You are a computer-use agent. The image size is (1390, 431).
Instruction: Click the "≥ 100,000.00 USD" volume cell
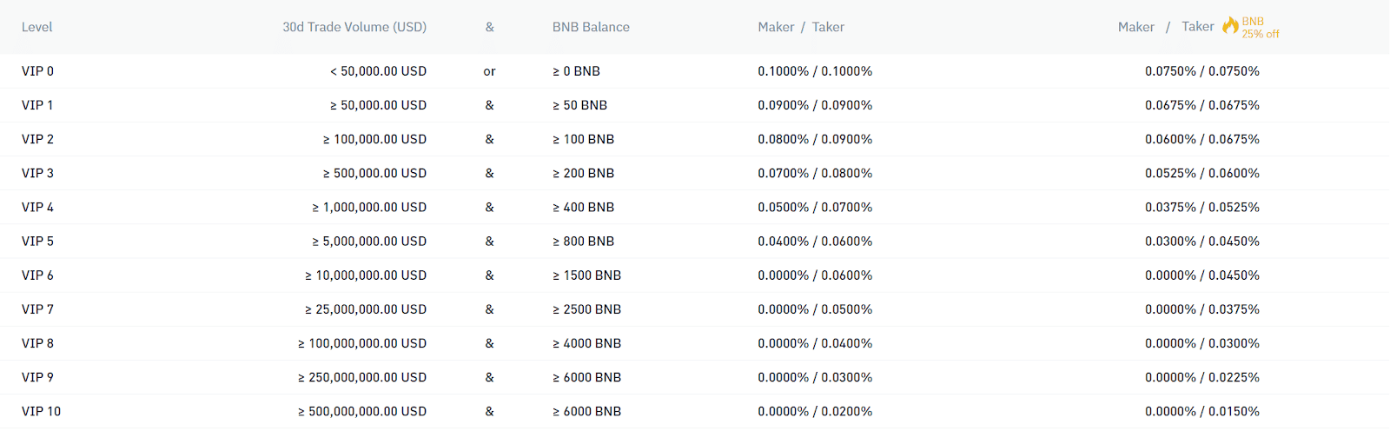coord(374,139)
